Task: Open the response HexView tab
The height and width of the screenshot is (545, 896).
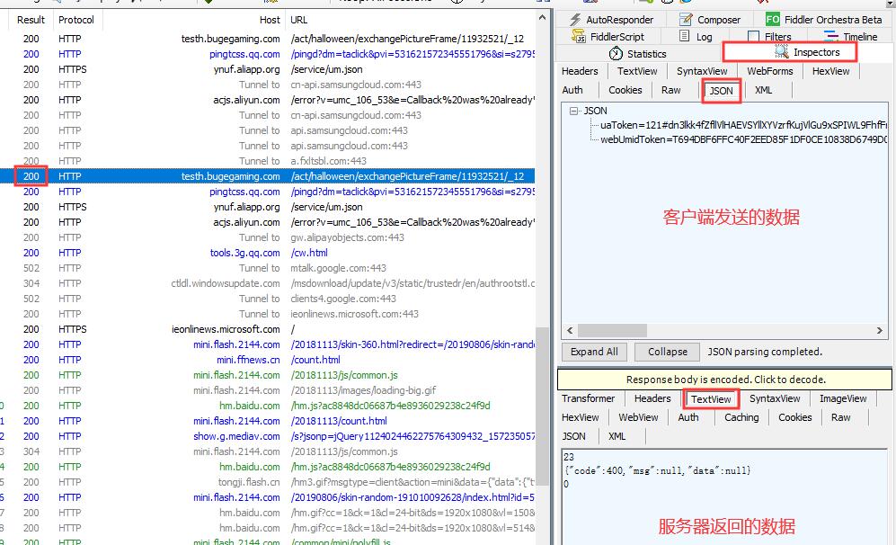Action: click(x=580, y=417)
